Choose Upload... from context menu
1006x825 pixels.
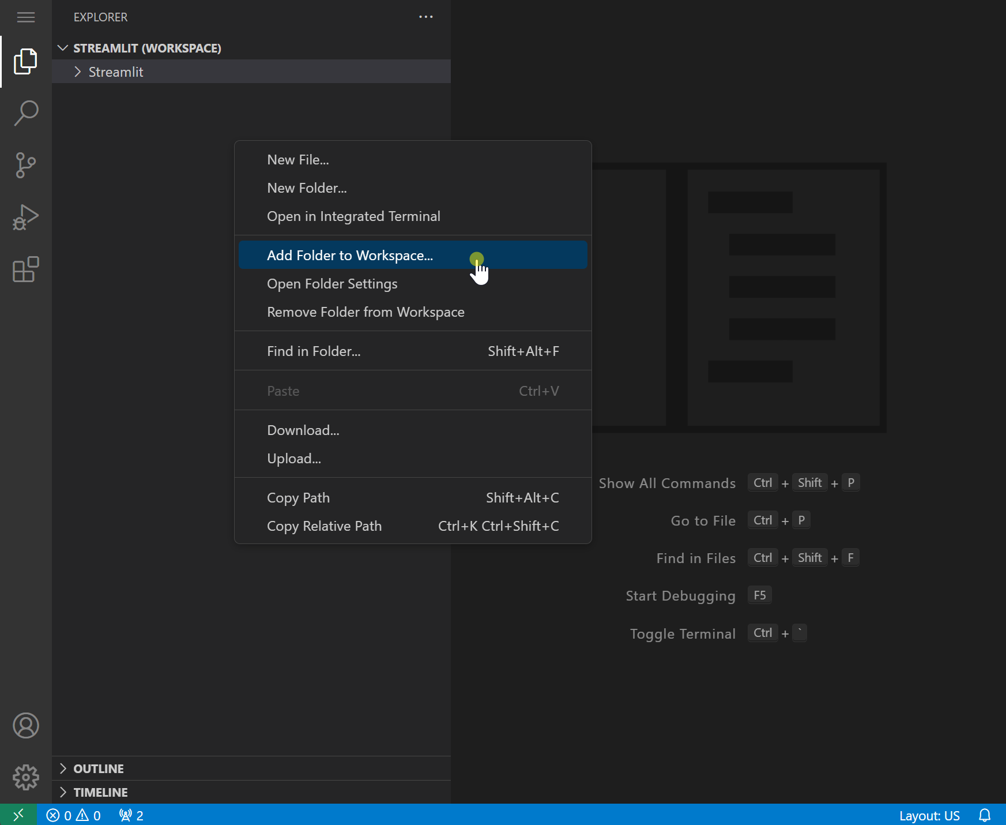point(413,459)
